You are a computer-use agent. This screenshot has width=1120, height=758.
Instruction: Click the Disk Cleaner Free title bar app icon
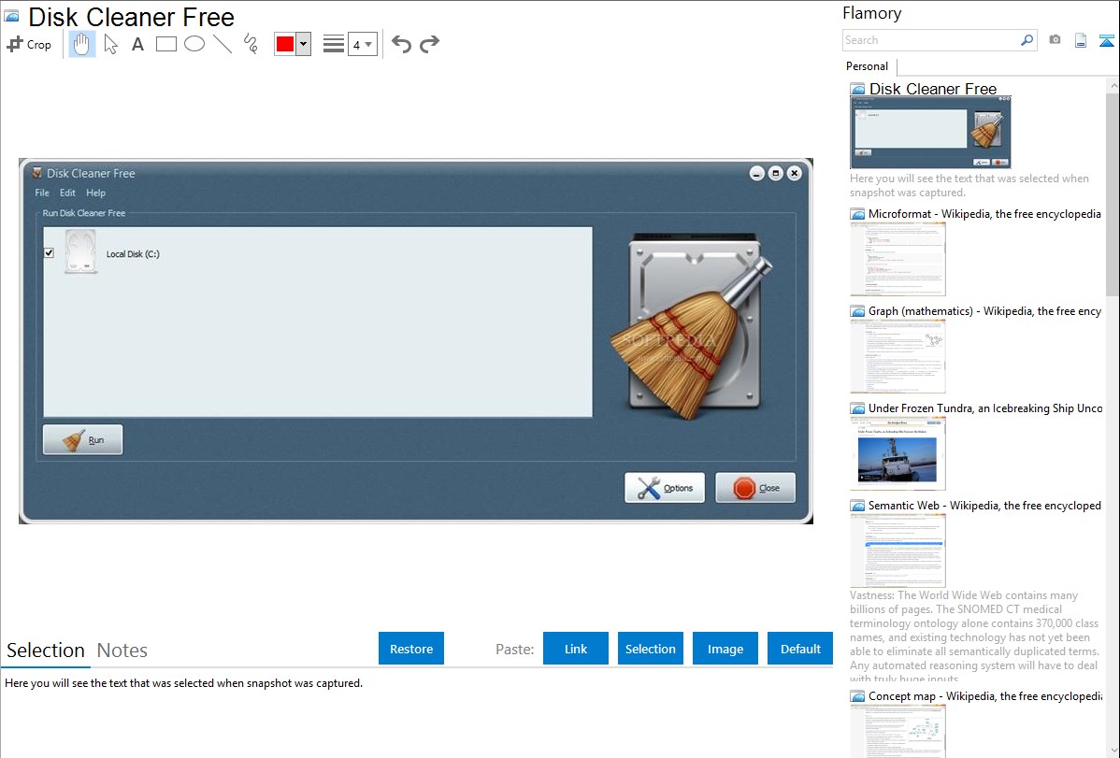coord(37,173)
